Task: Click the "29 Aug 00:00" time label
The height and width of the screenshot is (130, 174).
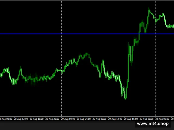Action: click(x=68, y=119)
